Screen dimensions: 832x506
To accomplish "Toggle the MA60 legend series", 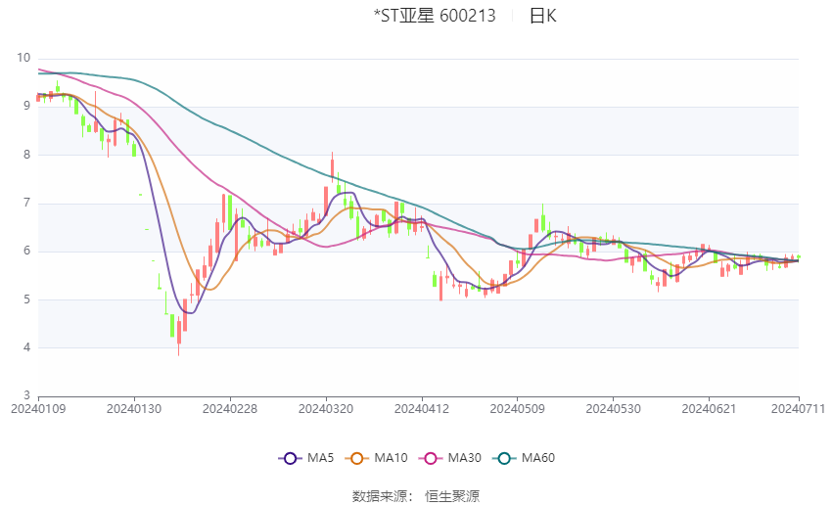I will [524, 458].
